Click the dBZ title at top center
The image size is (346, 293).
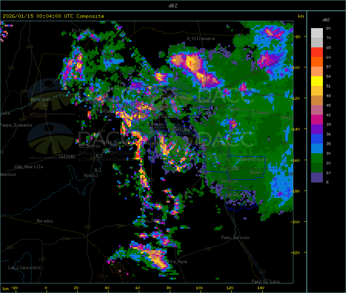[173, 6]
